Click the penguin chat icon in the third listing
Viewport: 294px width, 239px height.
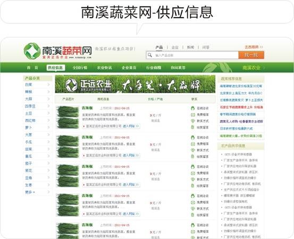pos(192,167)
